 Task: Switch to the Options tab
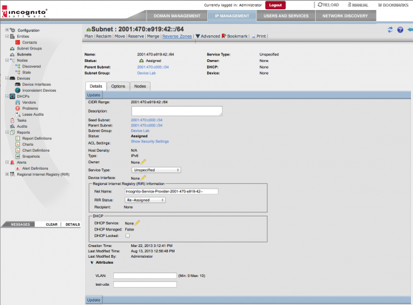(118, 86)
